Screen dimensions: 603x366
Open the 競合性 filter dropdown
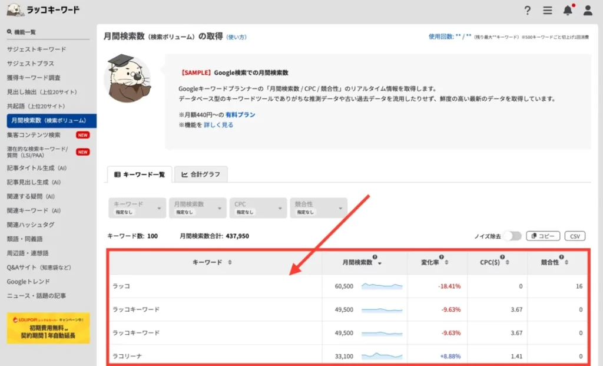(319, 208)
